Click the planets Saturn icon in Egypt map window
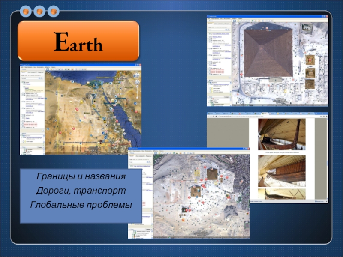The width and height of the screenshot is (343, 257). [x=72, y=69]
